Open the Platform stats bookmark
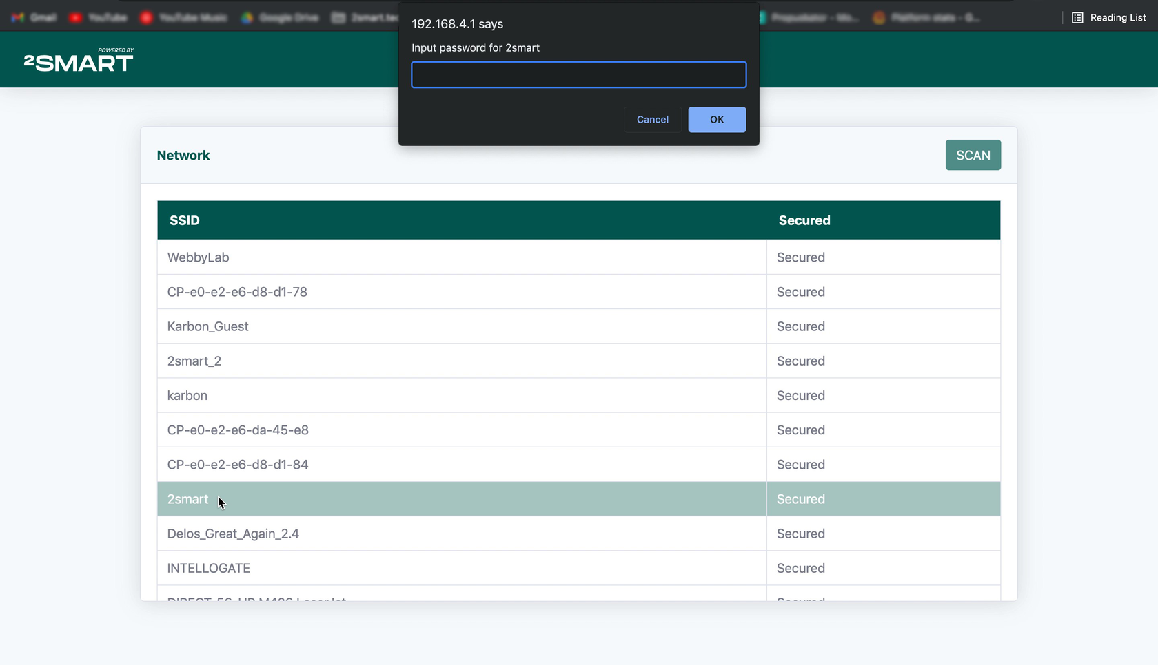Screen dimensions: 1158x665 pos(926,17)
